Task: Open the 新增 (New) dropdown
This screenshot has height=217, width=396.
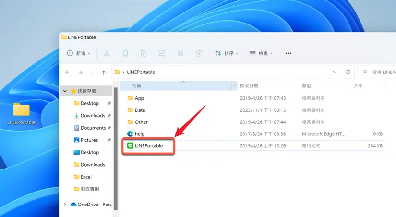Action: click(x=78, y=53)
